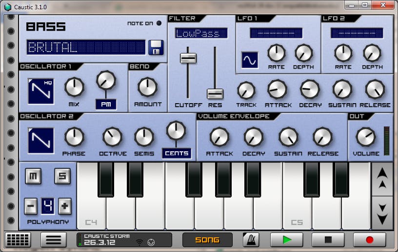Open the machine rack grid view
Screen dimensions: 398x252
click(x=18, y=239)
